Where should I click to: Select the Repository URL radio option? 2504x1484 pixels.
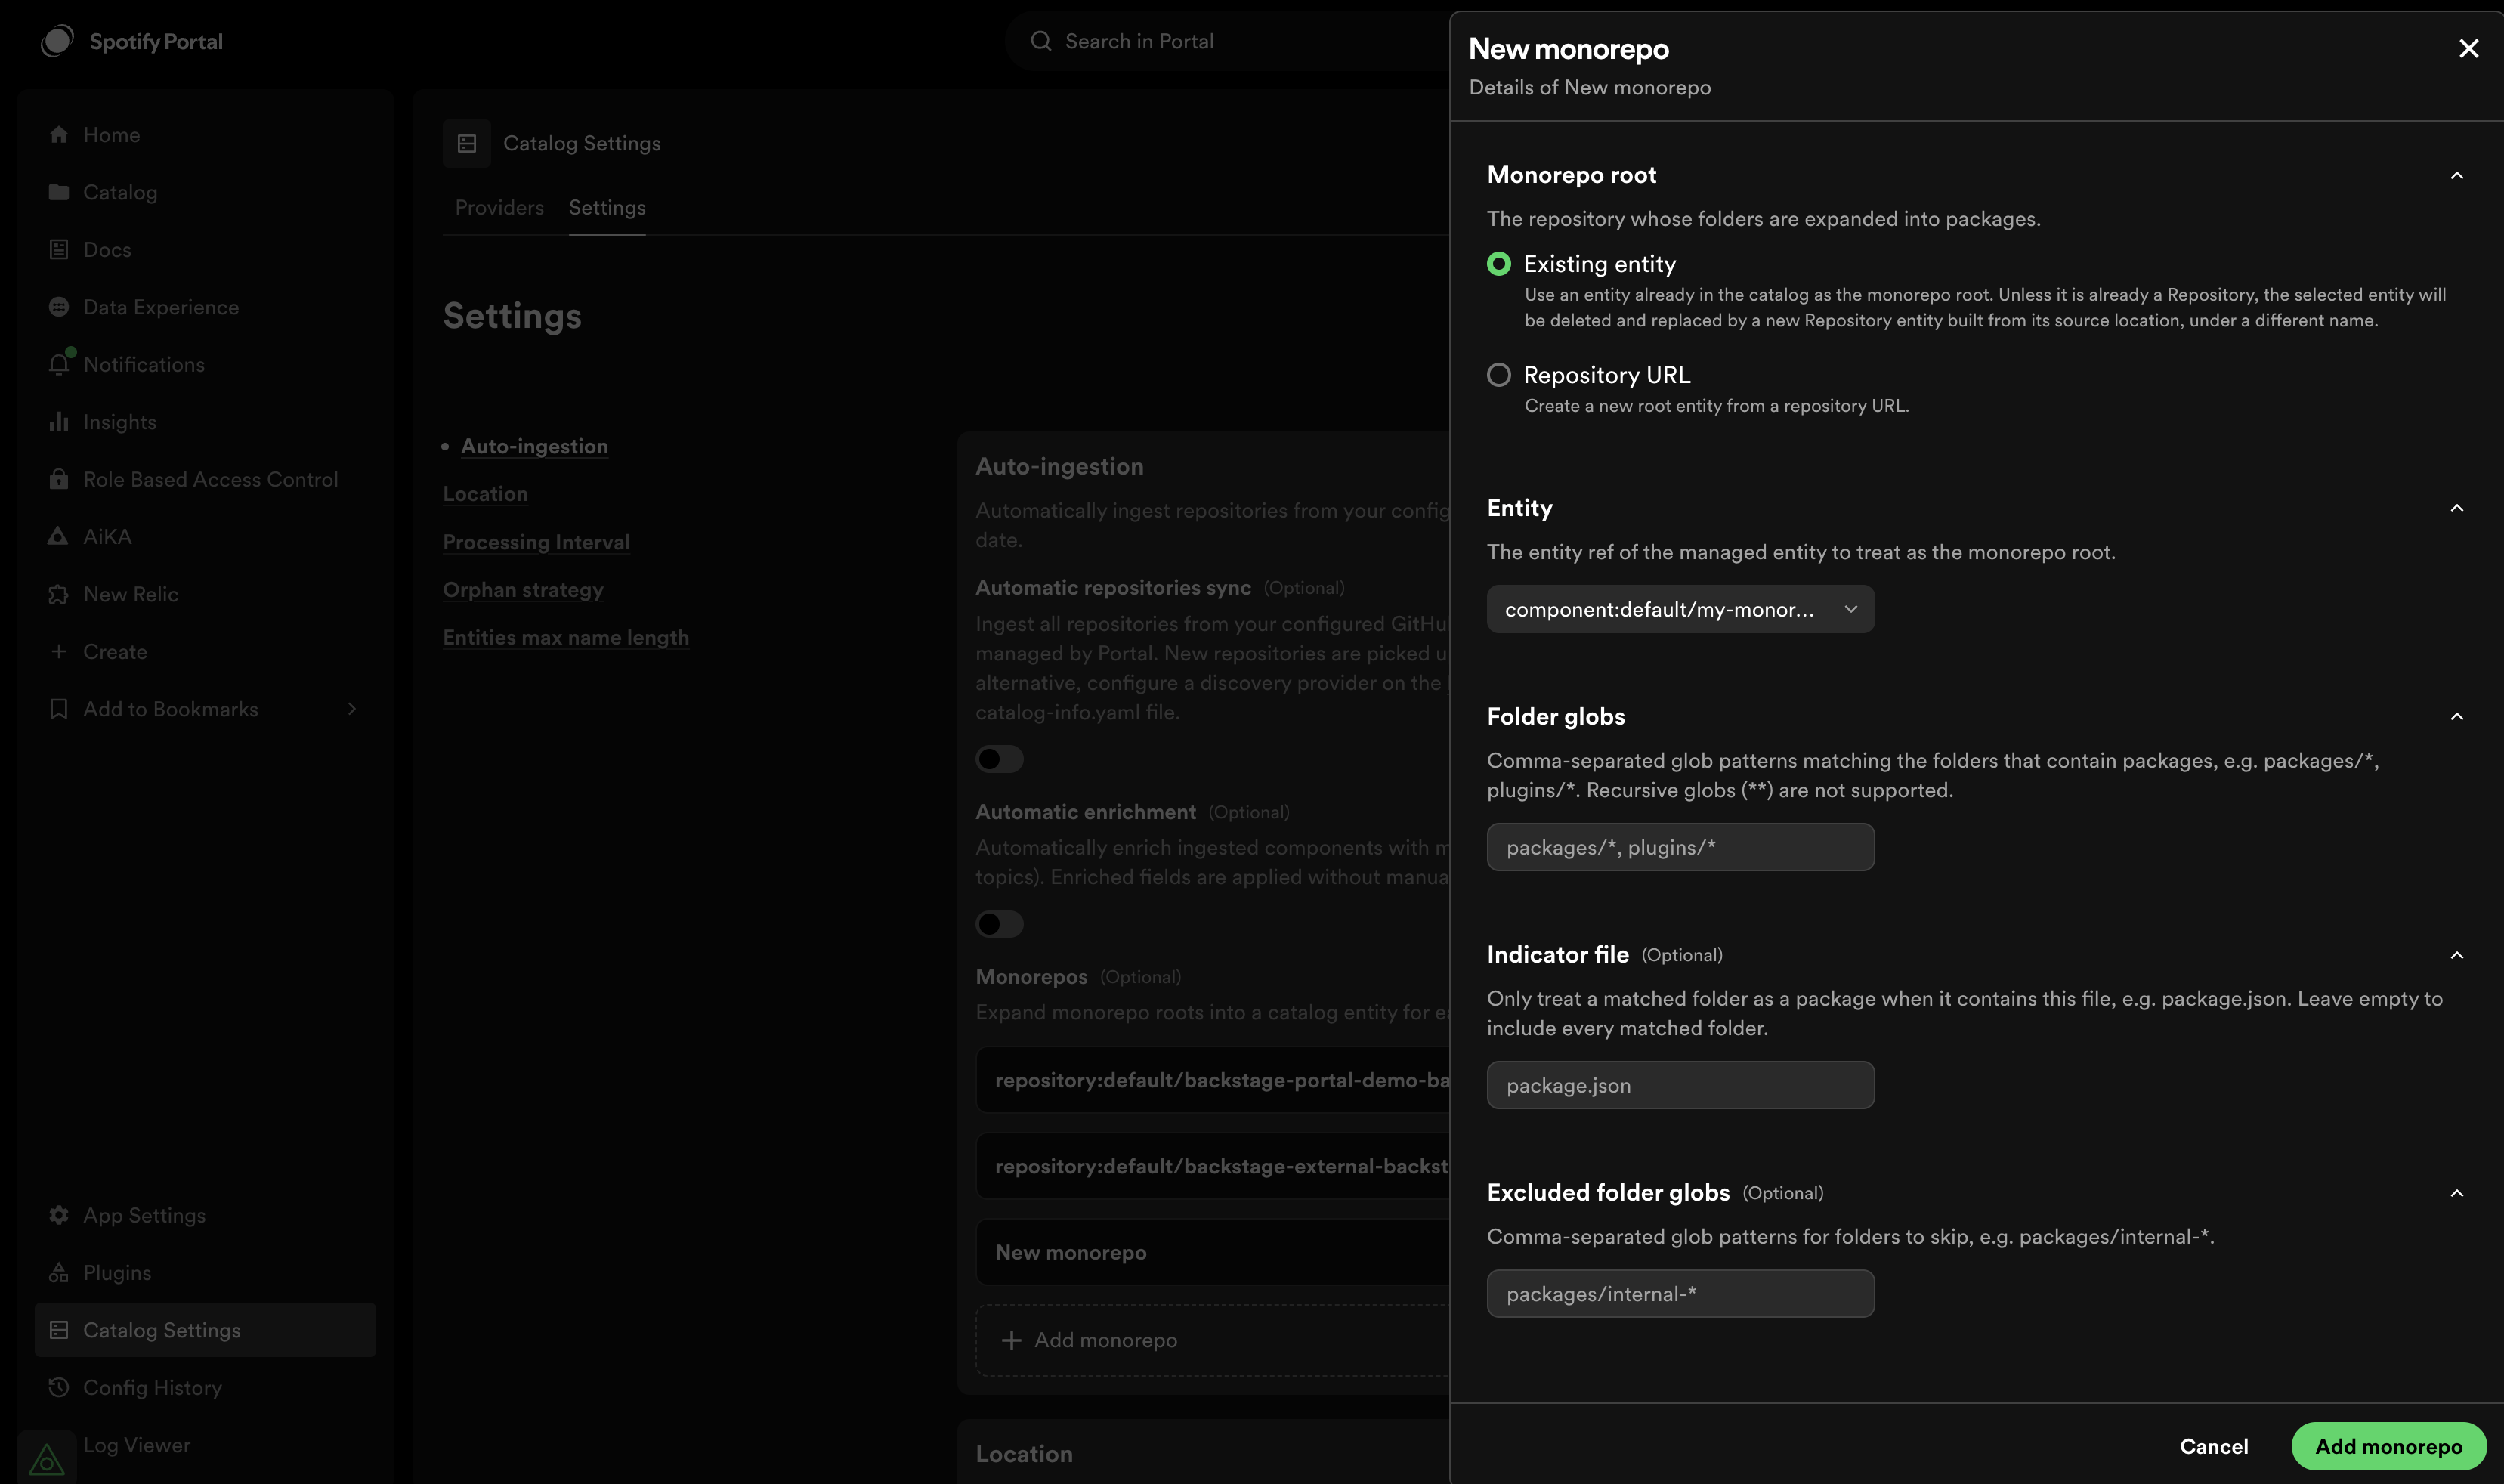pyautogui.click(x=1498, y=375)
